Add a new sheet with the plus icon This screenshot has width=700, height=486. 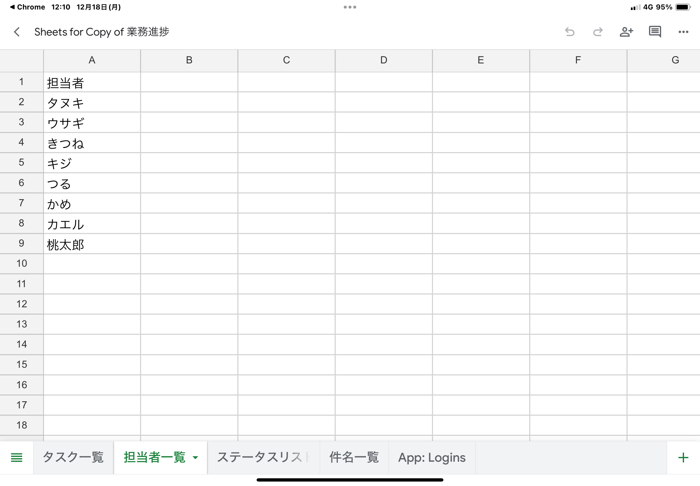(683, 457)
